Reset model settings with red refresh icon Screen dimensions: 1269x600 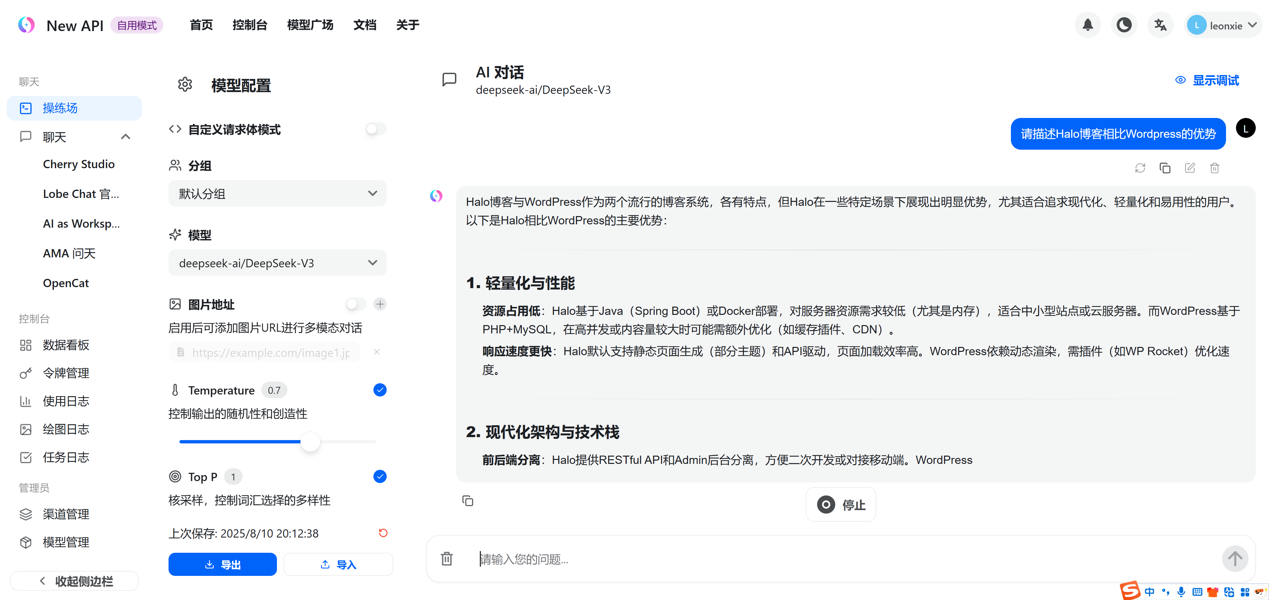(383, 533)
